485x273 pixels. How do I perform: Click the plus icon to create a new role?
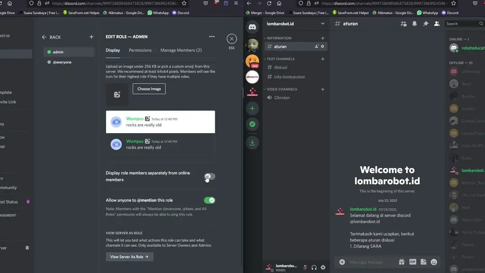pyautogui.click(x=91, y=37)
